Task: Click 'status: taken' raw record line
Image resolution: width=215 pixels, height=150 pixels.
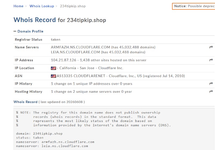Action: click(x=30, y=138)
